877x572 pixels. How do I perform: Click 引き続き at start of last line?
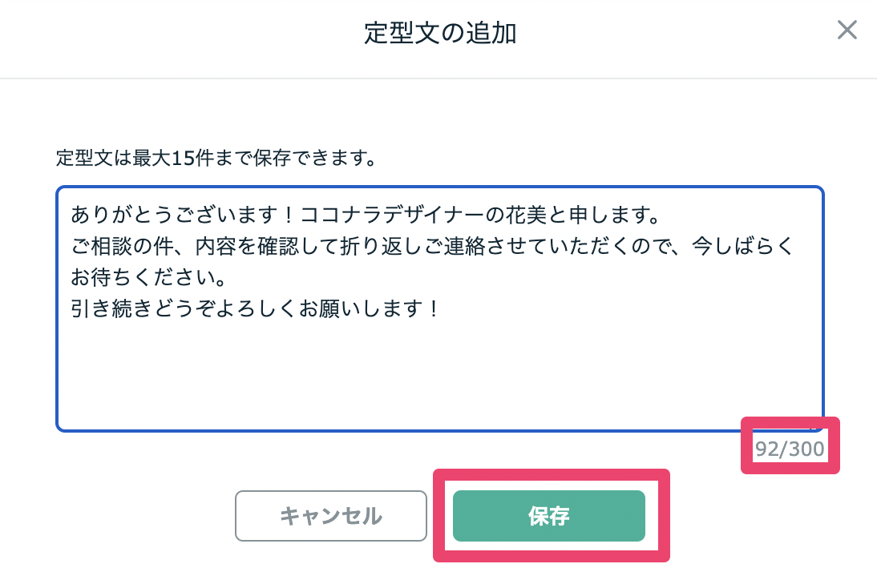tap(103, 309)
